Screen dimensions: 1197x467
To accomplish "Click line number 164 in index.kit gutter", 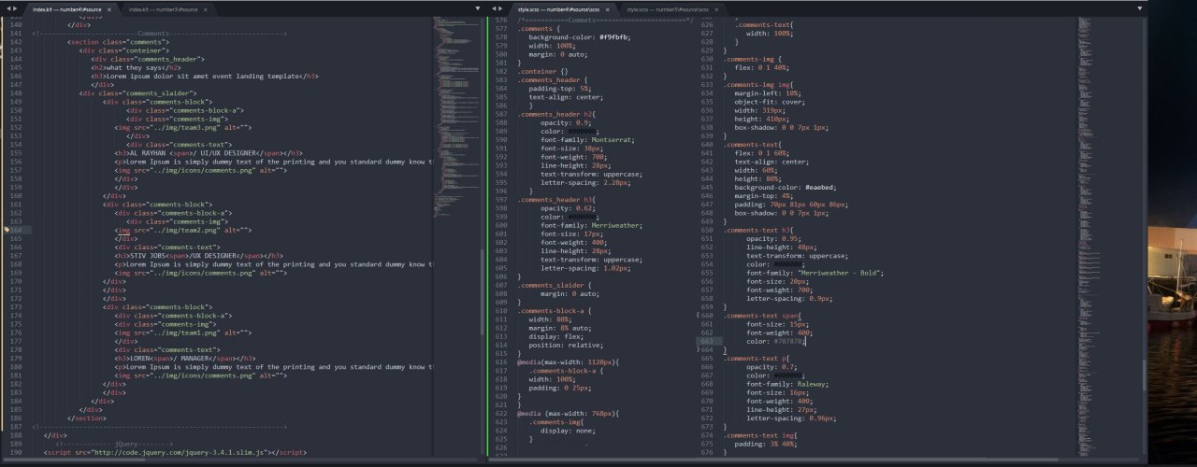I will [x=15, y=229].
